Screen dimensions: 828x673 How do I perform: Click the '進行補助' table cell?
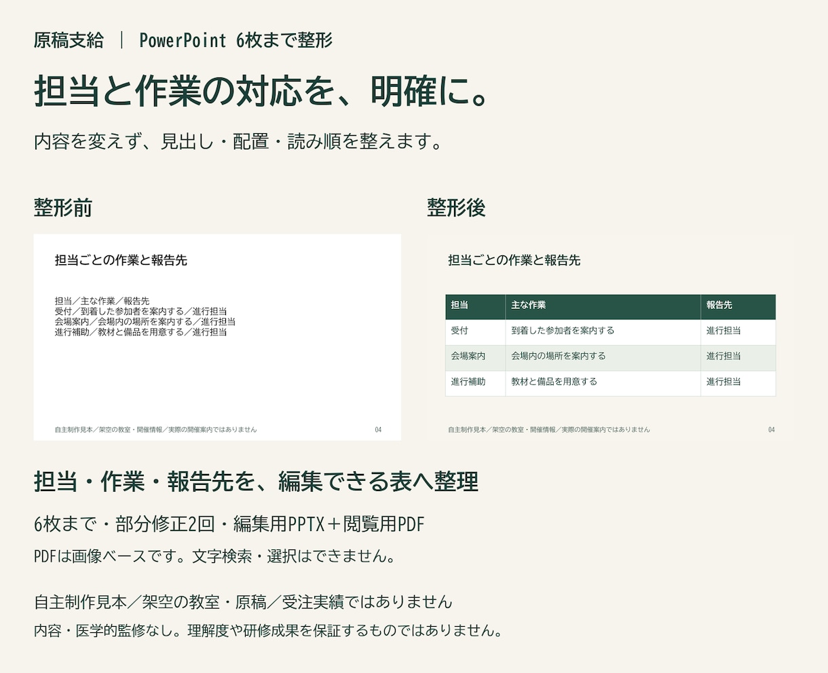pyautogui.click(x=475, y=382)
